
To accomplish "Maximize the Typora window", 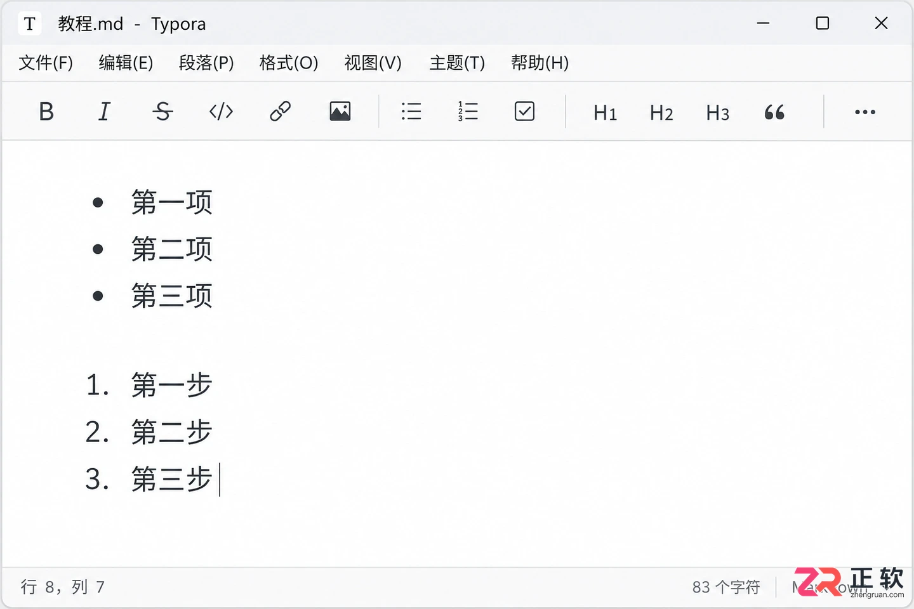I will click(x=823, y=23).
